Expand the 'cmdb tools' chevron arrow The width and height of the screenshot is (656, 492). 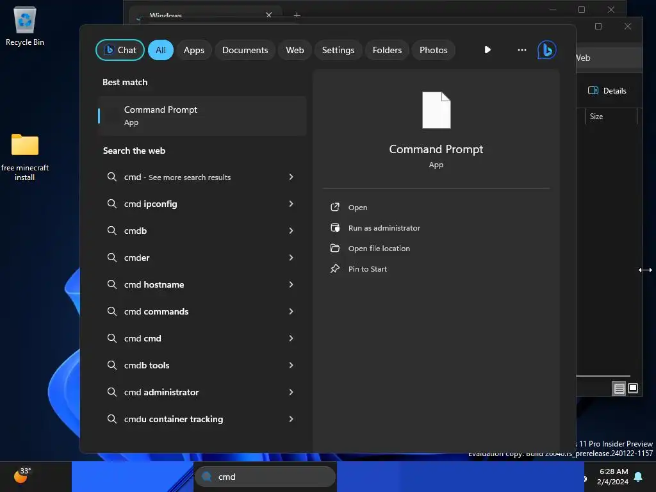(291, 365)
